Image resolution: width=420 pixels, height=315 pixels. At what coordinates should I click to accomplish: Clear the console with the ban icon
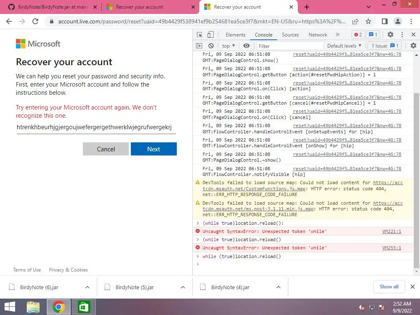211,46
